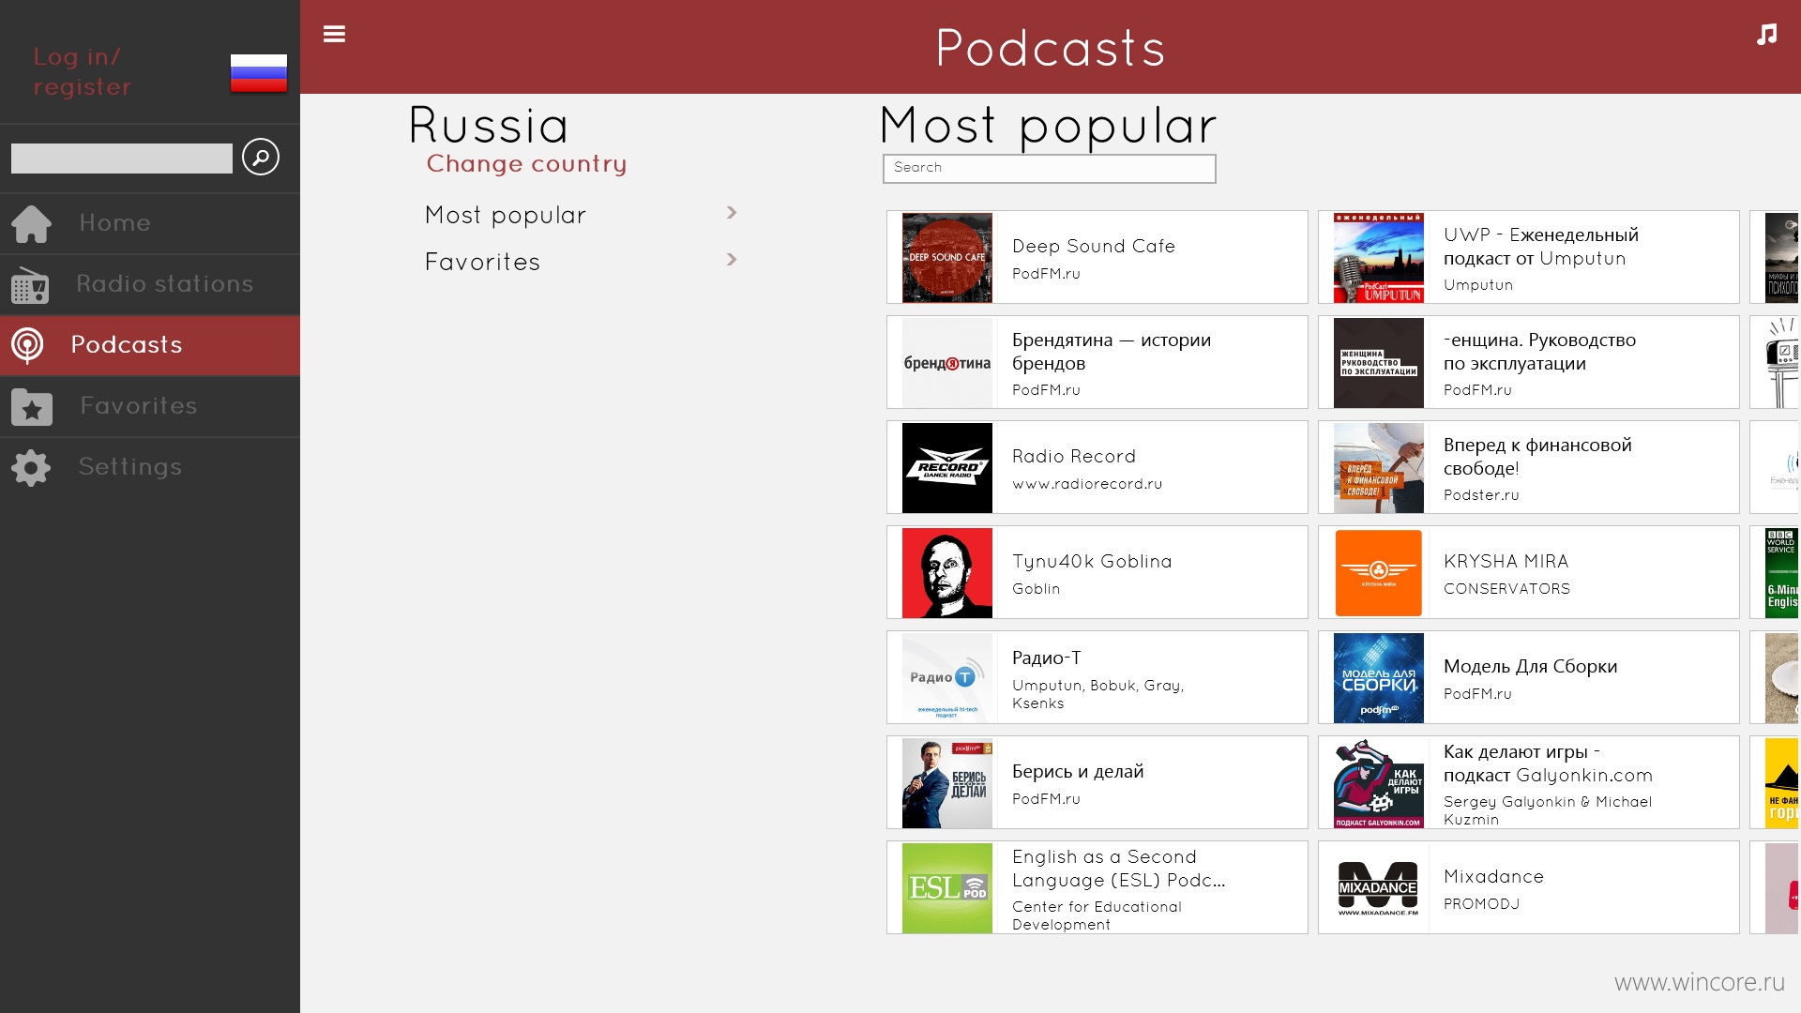1801x1013 pixels.
Task: Expand Most popular chevron arrow
Action: [x=732, y=213]
